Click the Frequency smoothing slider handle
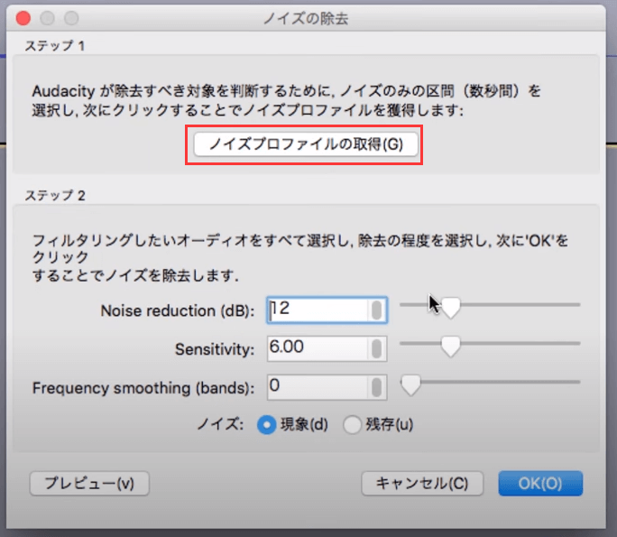This screenshot has width=617, height=537. click(410, 384)
